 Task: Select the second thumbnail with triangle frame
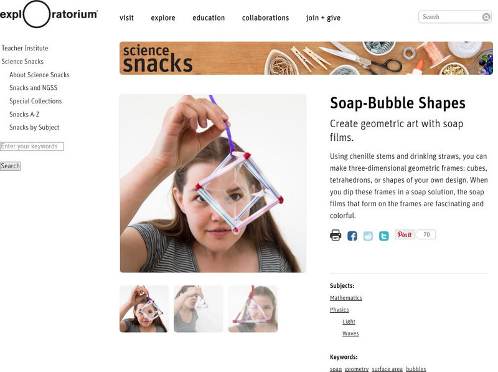pyautogui.click(x=199, y=308)
